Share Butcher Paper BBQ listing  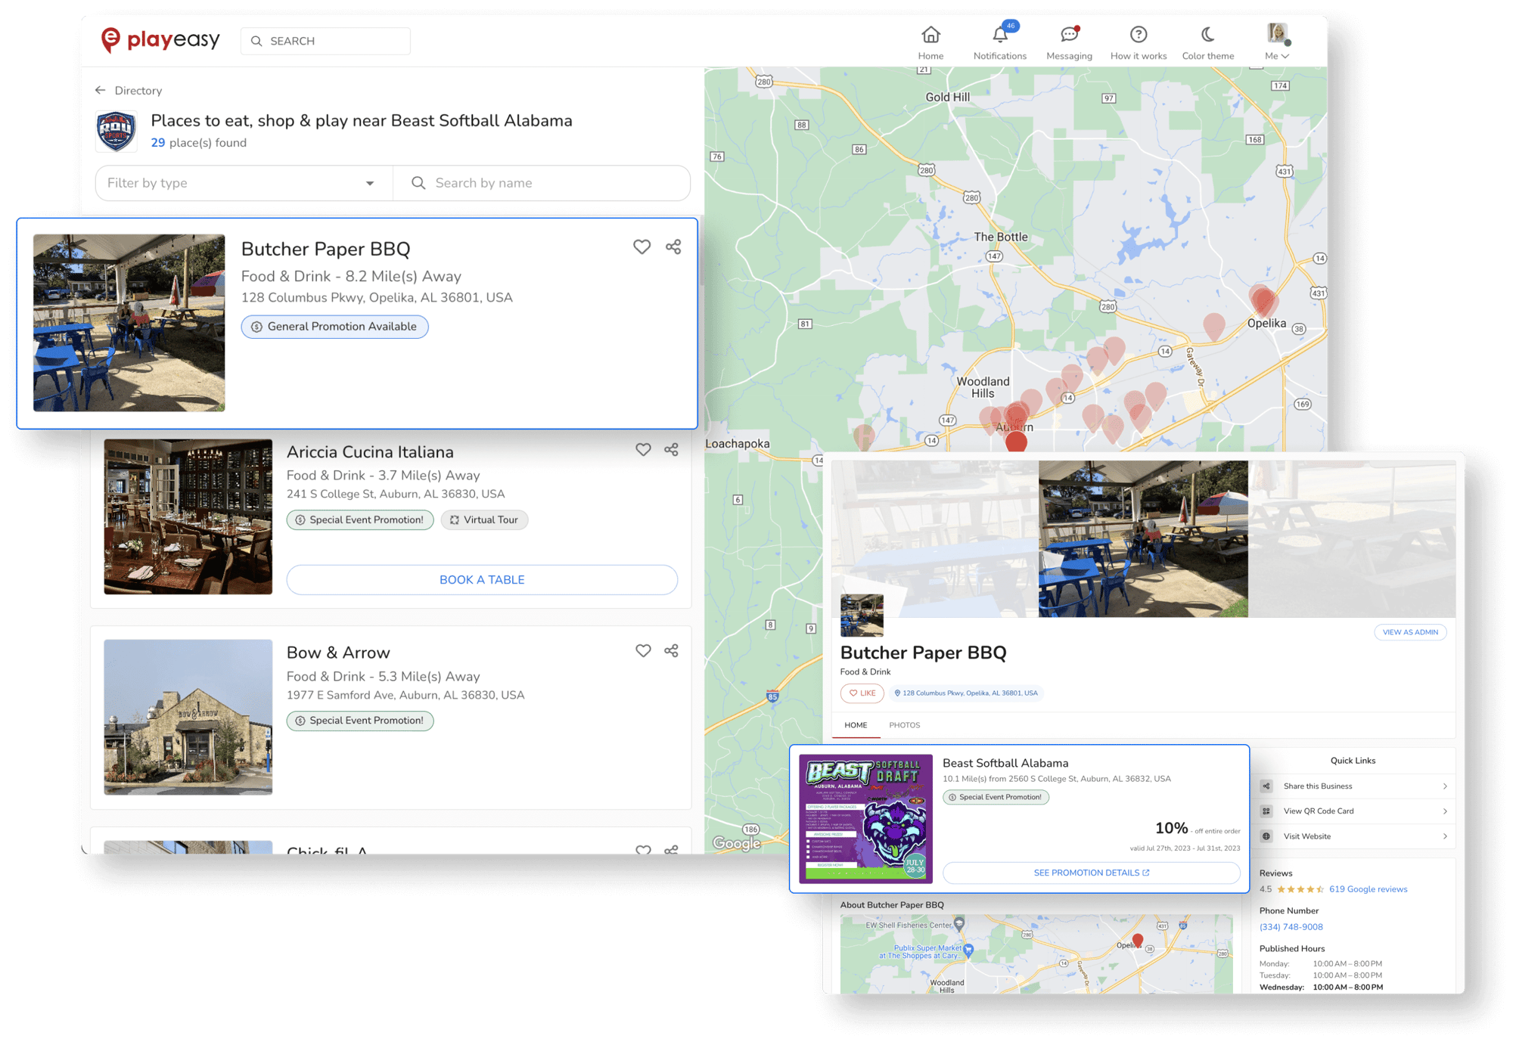coord(673,247)
